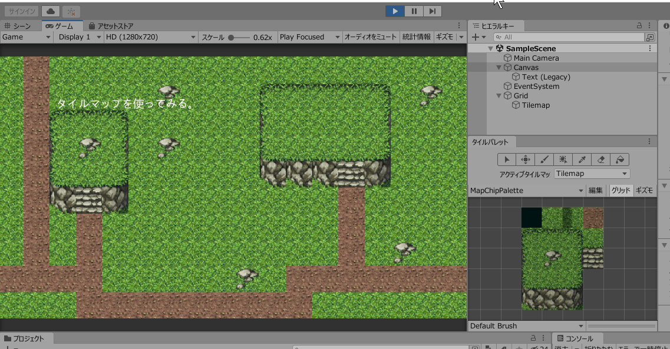Select the box fill tool in Tile Palette
This screenshot has height=349, width=670.
(563, 159)
